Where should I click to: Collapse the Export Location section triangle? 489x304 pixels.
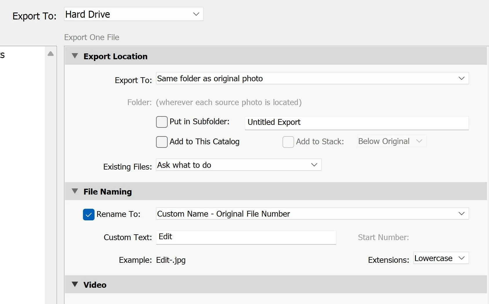coord(75,56)
